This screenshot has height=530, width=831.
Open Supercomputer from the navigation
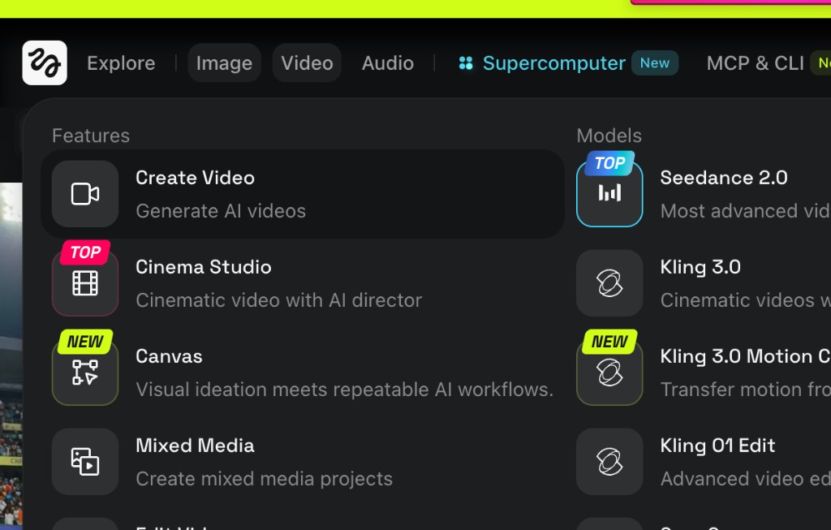point(553,63)
